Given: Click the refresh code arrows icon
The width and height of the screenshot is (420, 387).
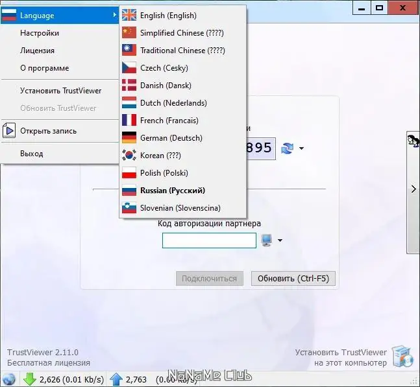Looking at the screenshot, I should pos(287,148).
